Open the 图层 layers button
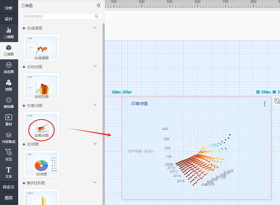The image size is (280, 205). pos(9,198)
